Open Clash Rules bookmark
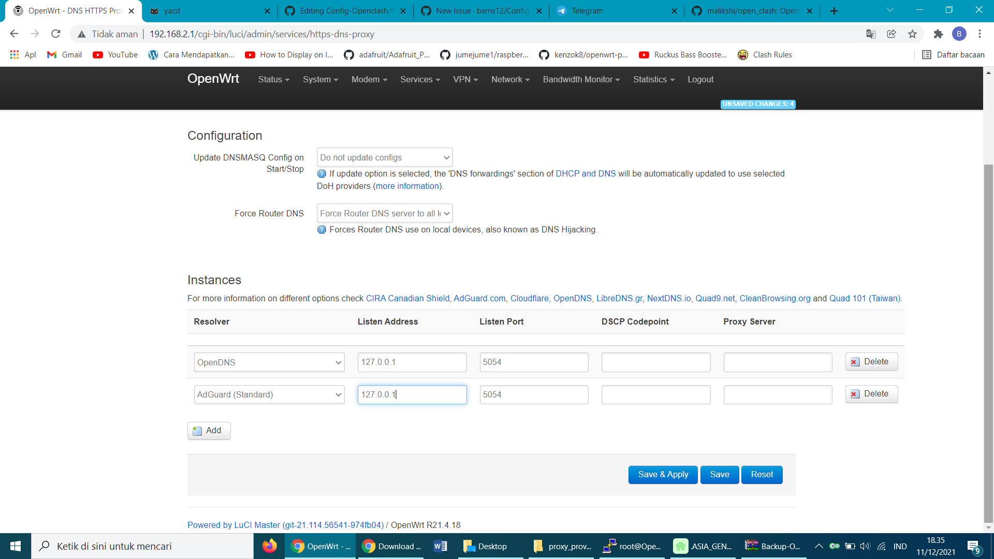Viewport: 994px width, 559px height. [765, 55]
